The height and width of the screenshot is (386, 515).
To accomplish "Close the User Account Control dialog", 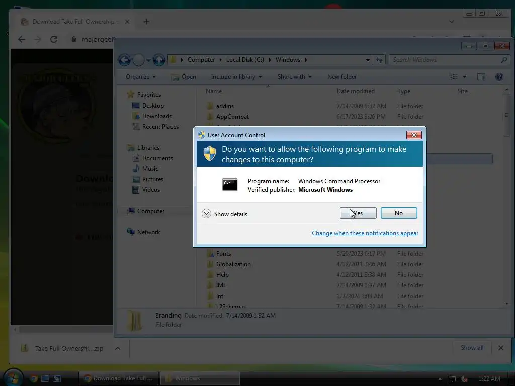I will point(414,135).
